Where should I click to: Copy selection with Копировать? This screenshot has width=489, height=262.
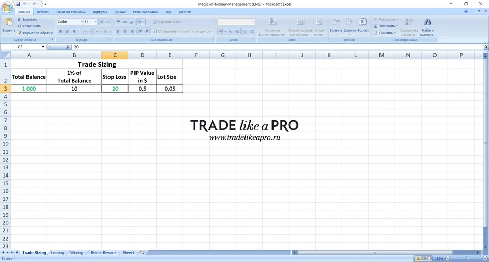pos(29,26)
